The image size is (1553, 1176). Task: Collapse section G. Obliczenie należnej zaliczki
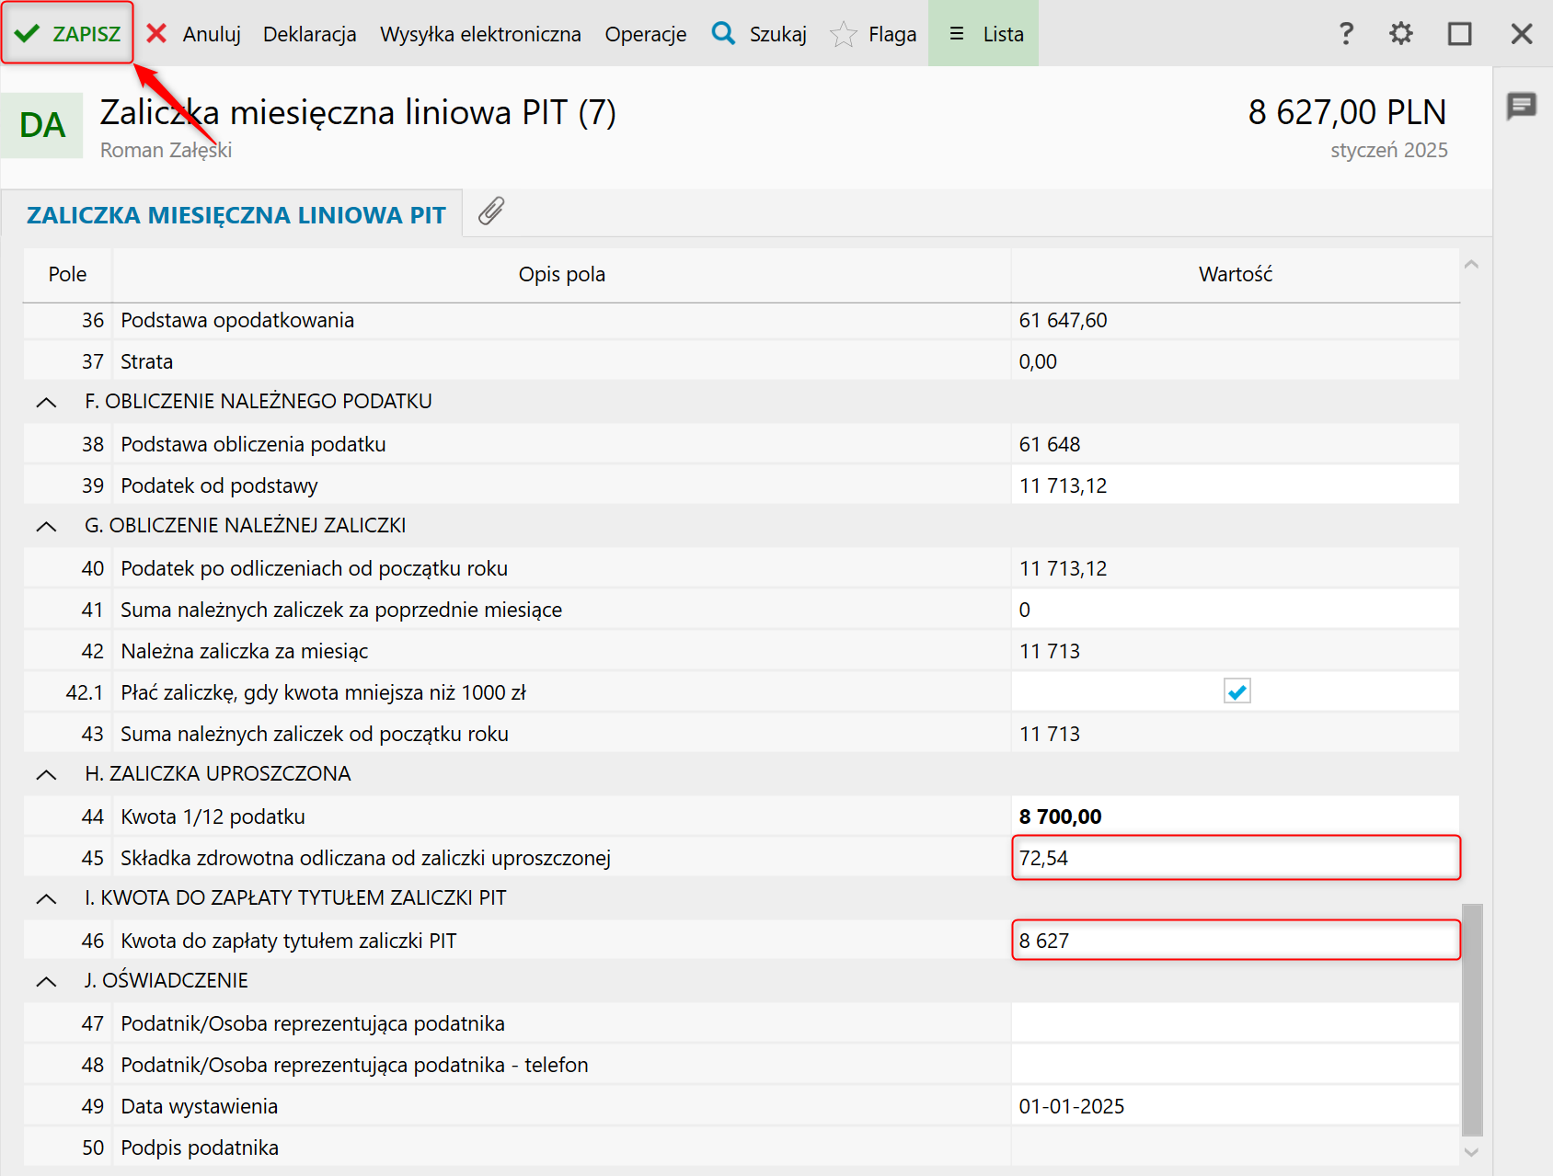click(46, 526)
